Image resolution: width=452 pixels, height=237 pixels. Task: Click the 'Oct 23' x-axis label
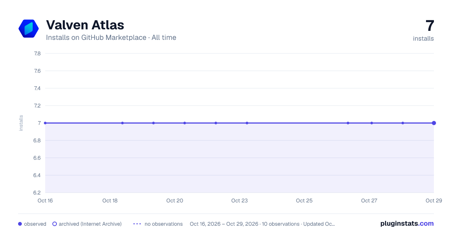240,201
